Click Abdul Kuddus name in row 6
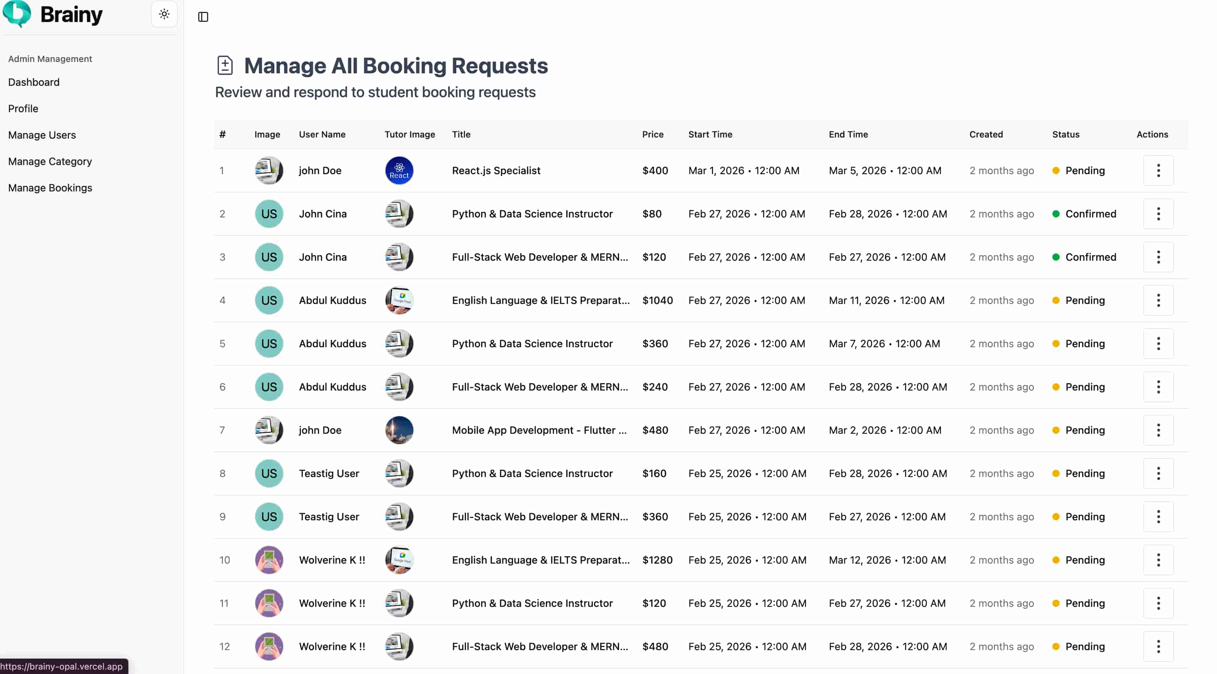 pyautogui.click(x=332, y=387)
